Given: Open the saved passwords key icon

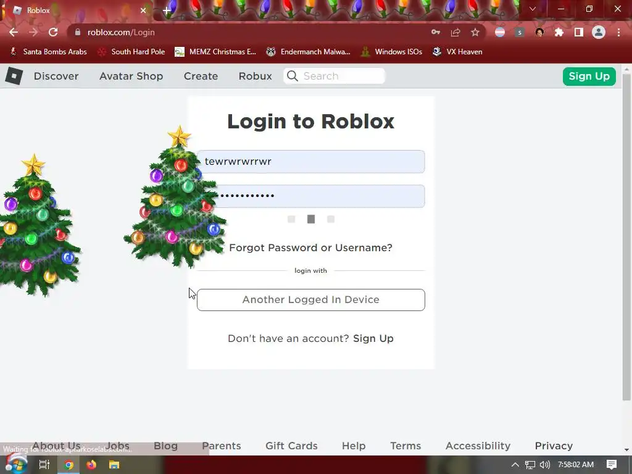Looking at the screenshot, I should point(435,32).
